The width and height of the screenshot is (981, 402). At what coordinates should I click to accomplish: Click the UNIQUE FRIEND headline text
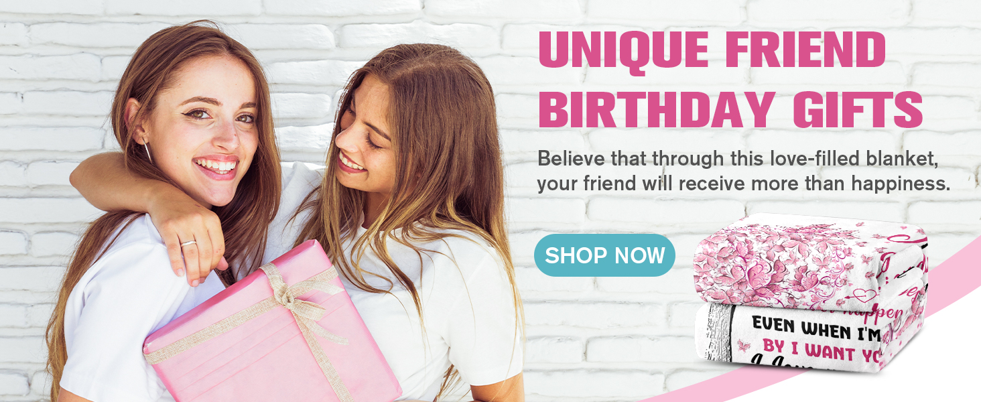(712, 50)
